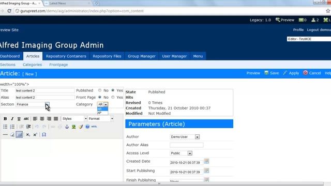The height and width of the screenshot is (186, 331).
Task: Open the Articles tab
Action: [33, 56]
